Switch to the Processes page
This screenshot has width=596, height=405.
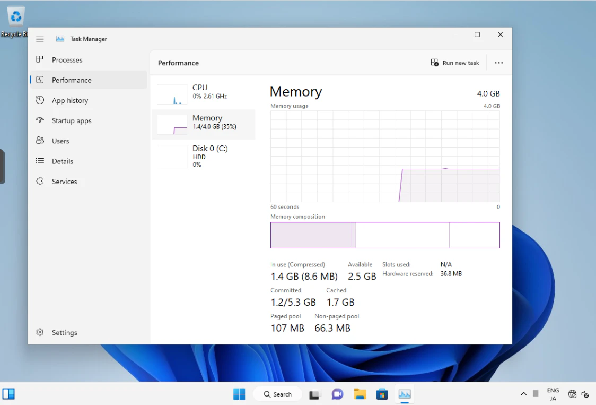point(89,60)
